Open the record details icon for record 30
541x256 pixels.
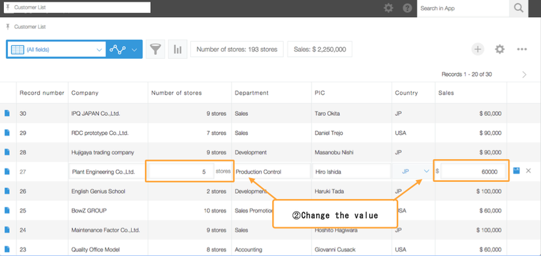tap(7, 113)
